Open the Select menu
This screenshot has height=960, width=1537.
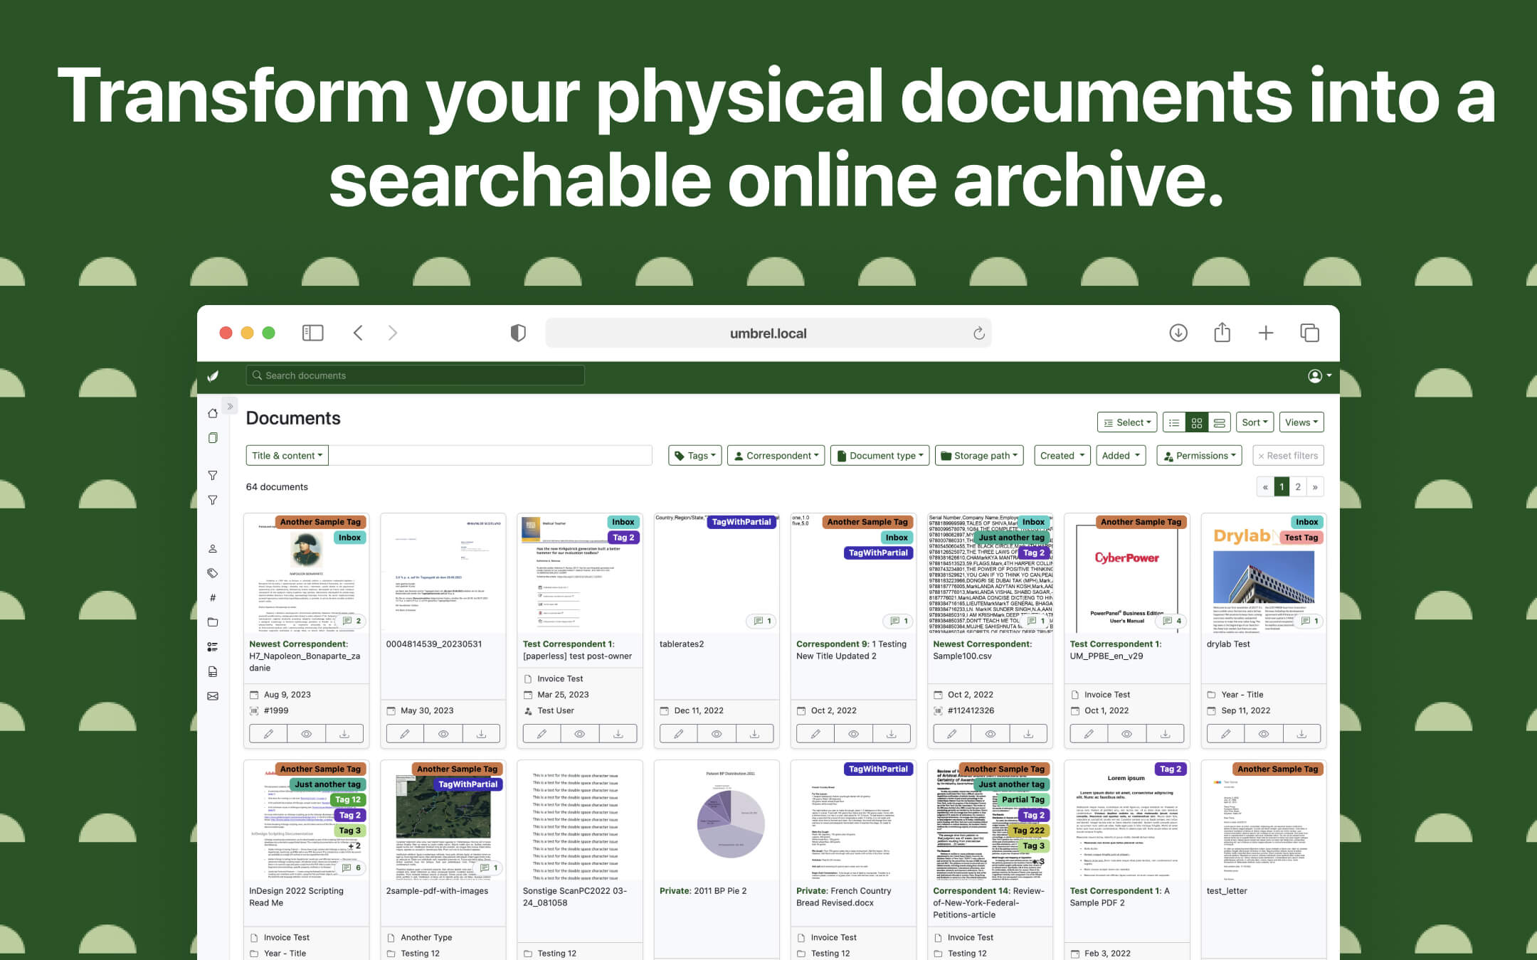[x=1126, y=422]
